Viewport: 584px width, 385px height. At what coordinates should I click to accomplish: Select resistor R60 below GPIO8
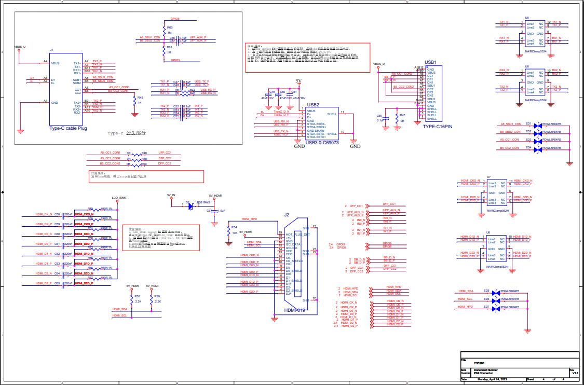[x=164, y=31]
